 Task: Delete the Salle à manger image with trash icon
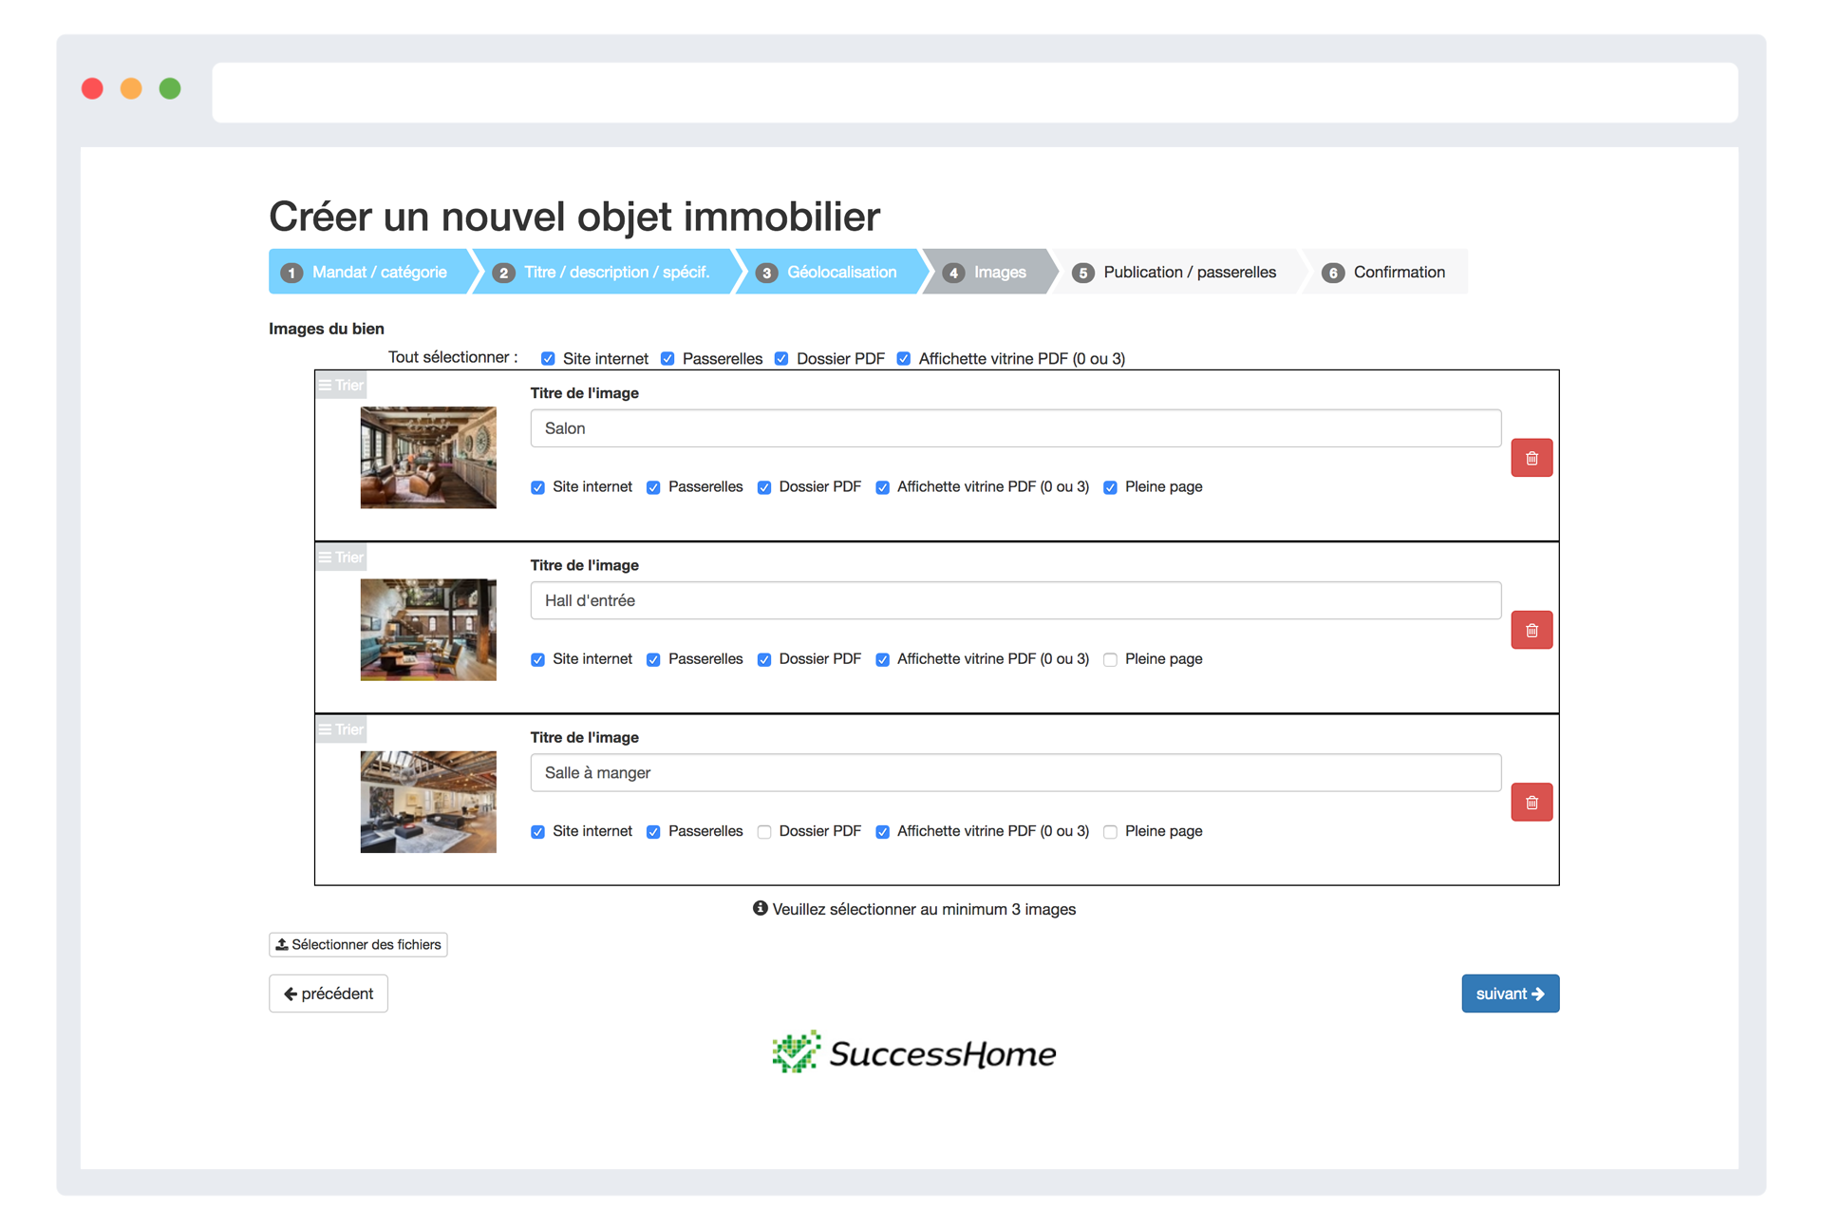click(1531, 803)
